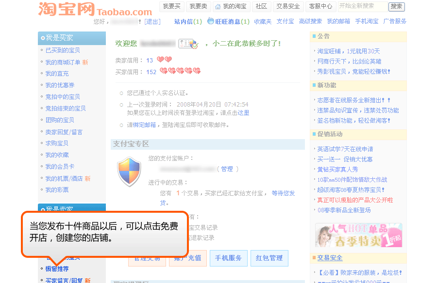The height and width of the screenshot is (283, 437).
Task: Open 我的会员卡 in the sidebar
Action: [x=60, y=167]
